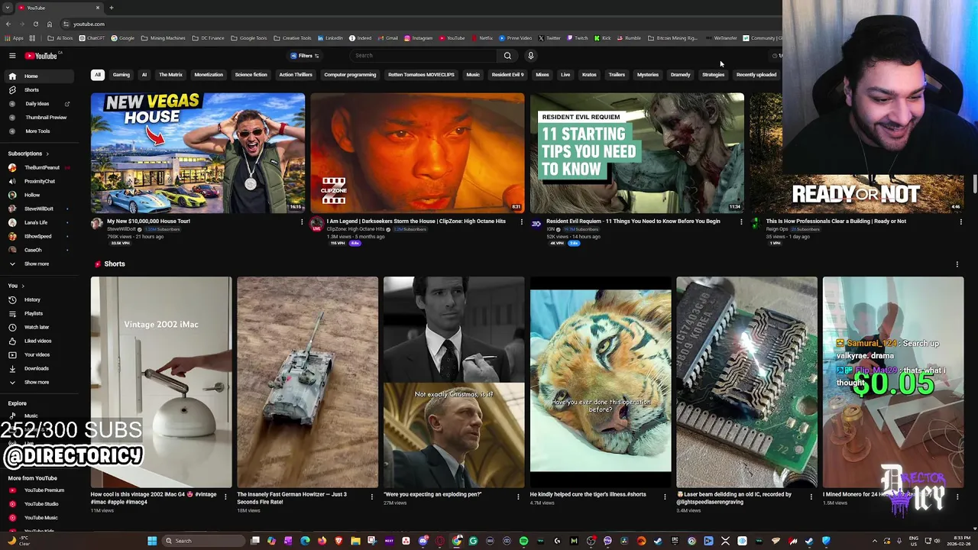Open Ready or Not building clear video title
Image resolution: width=978 pixels, height=550 pixels.
click(x=836, y=222)
